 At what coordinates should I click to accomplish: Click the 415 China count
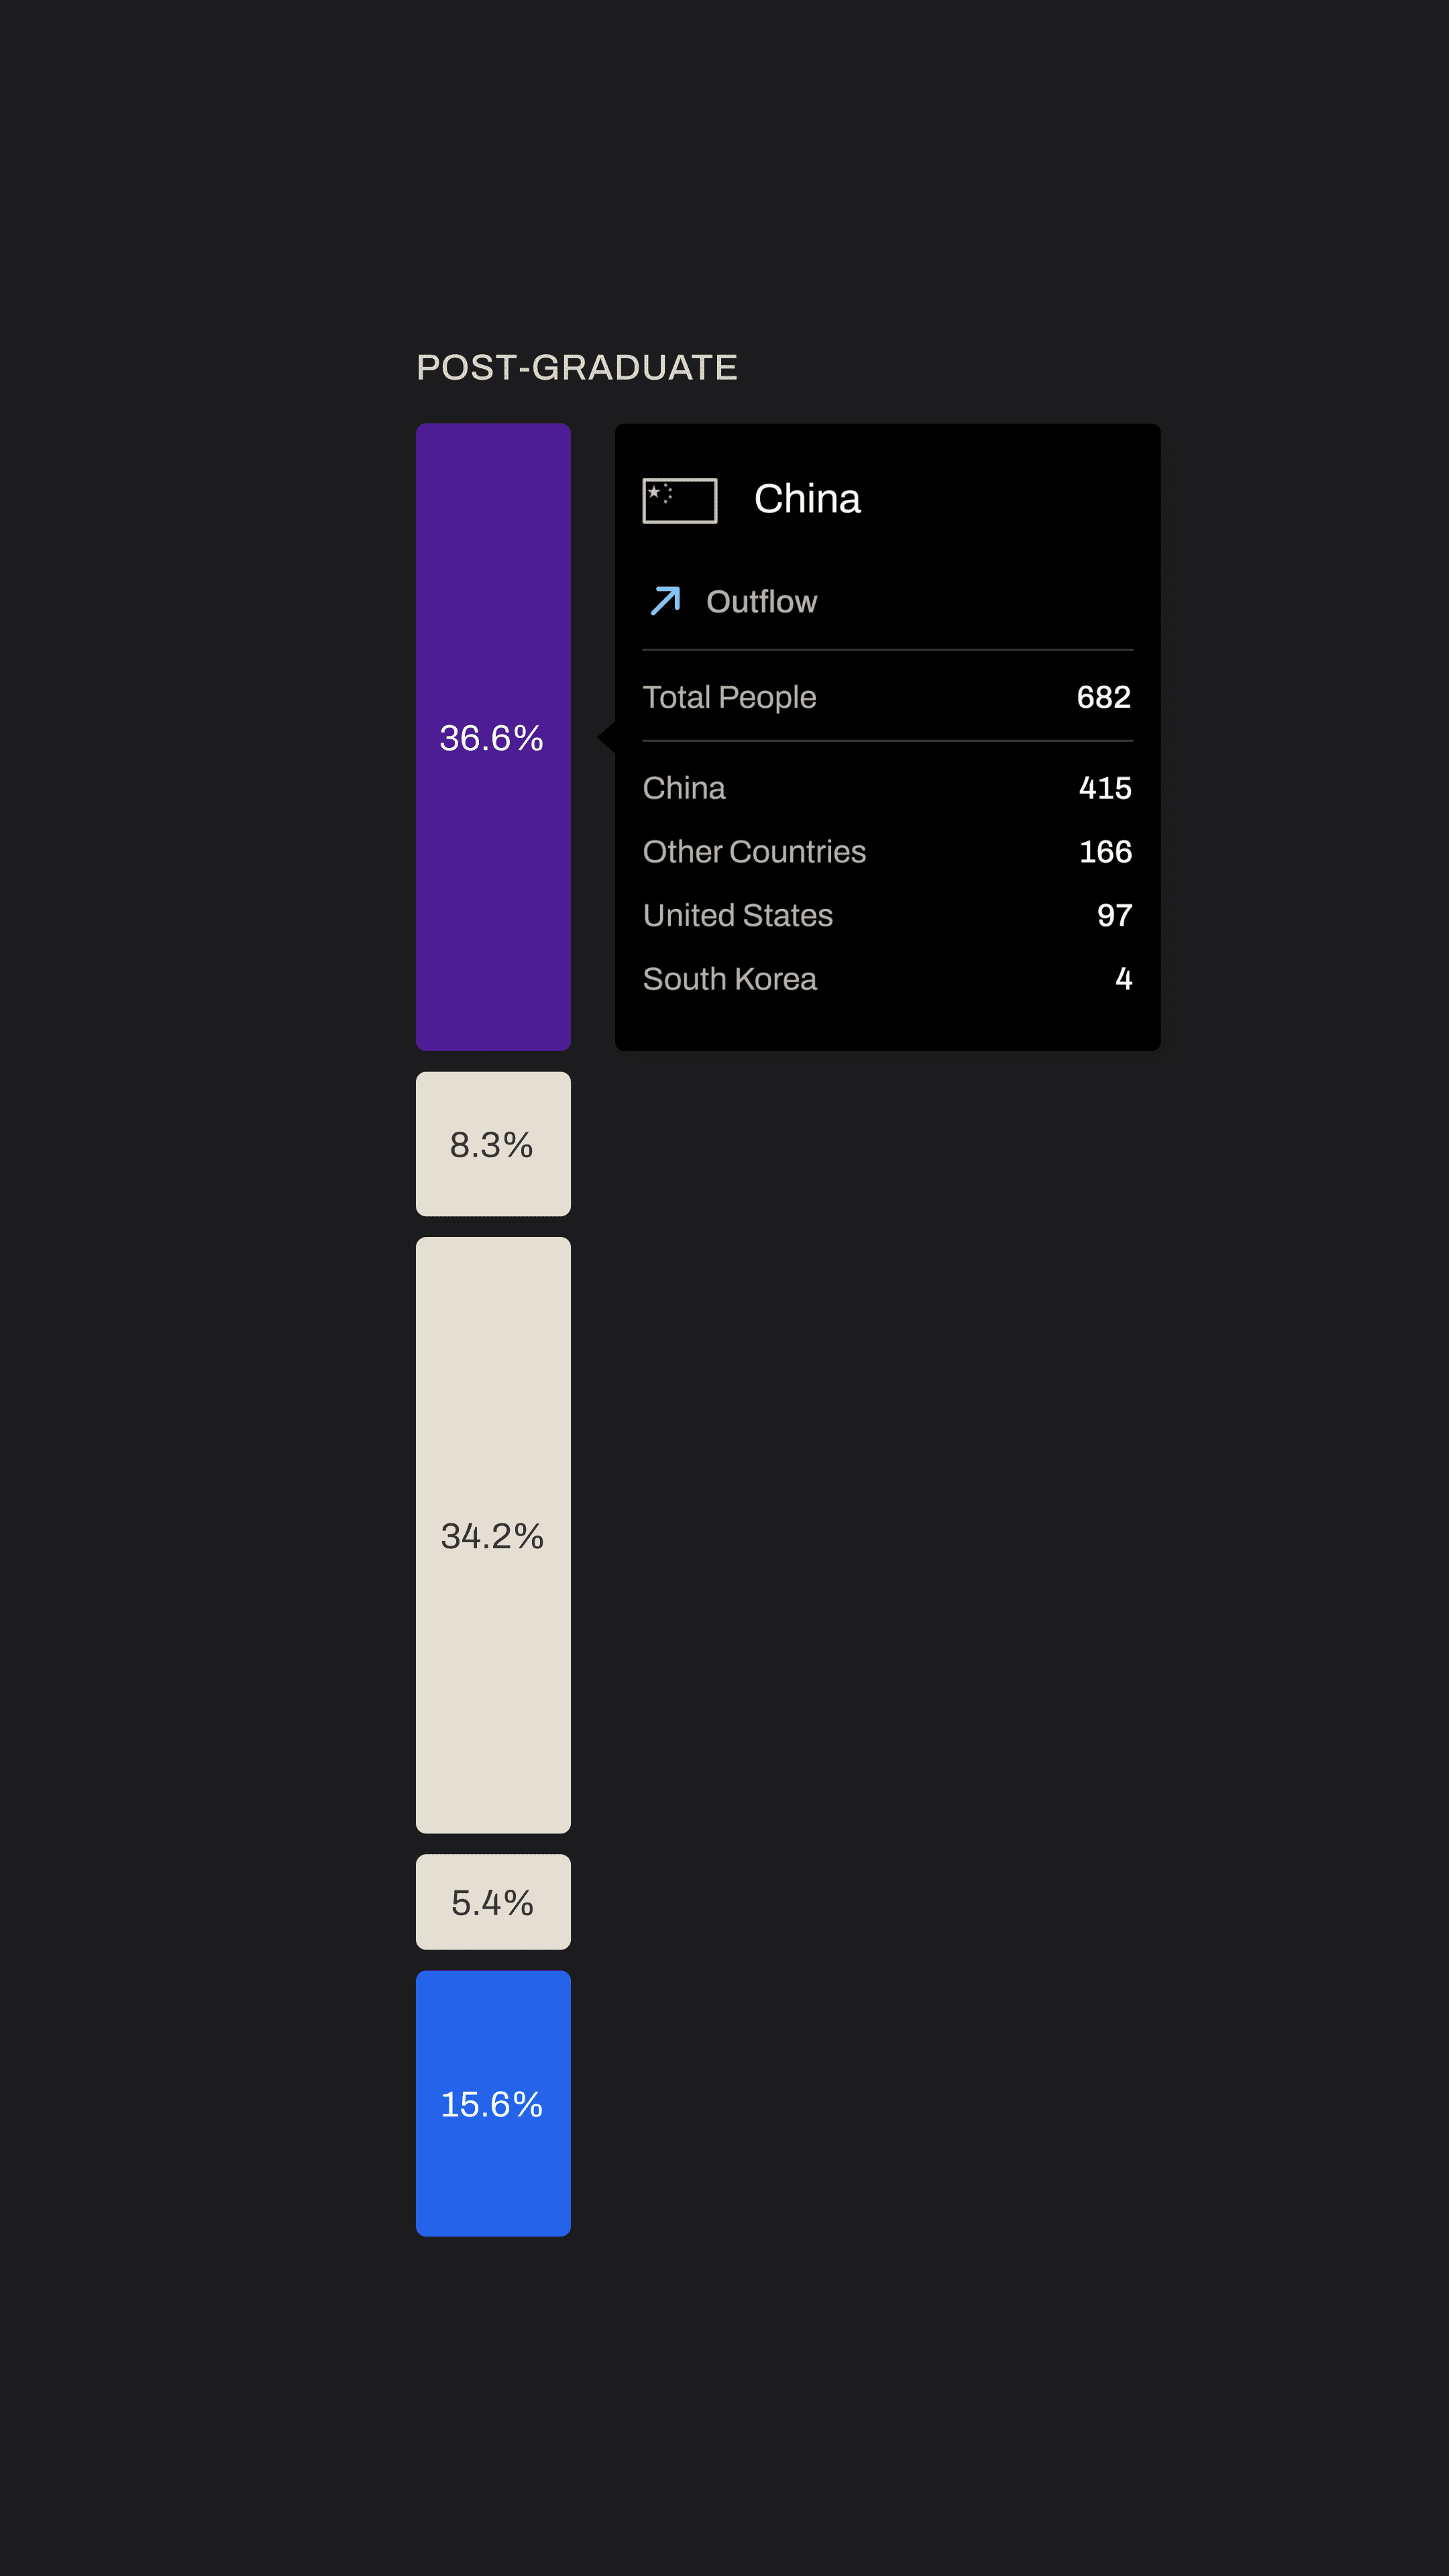[x=1105, y=788]
